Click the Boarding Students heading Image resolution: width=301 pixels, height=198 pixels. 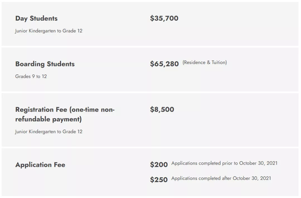(x=45, y=64)
